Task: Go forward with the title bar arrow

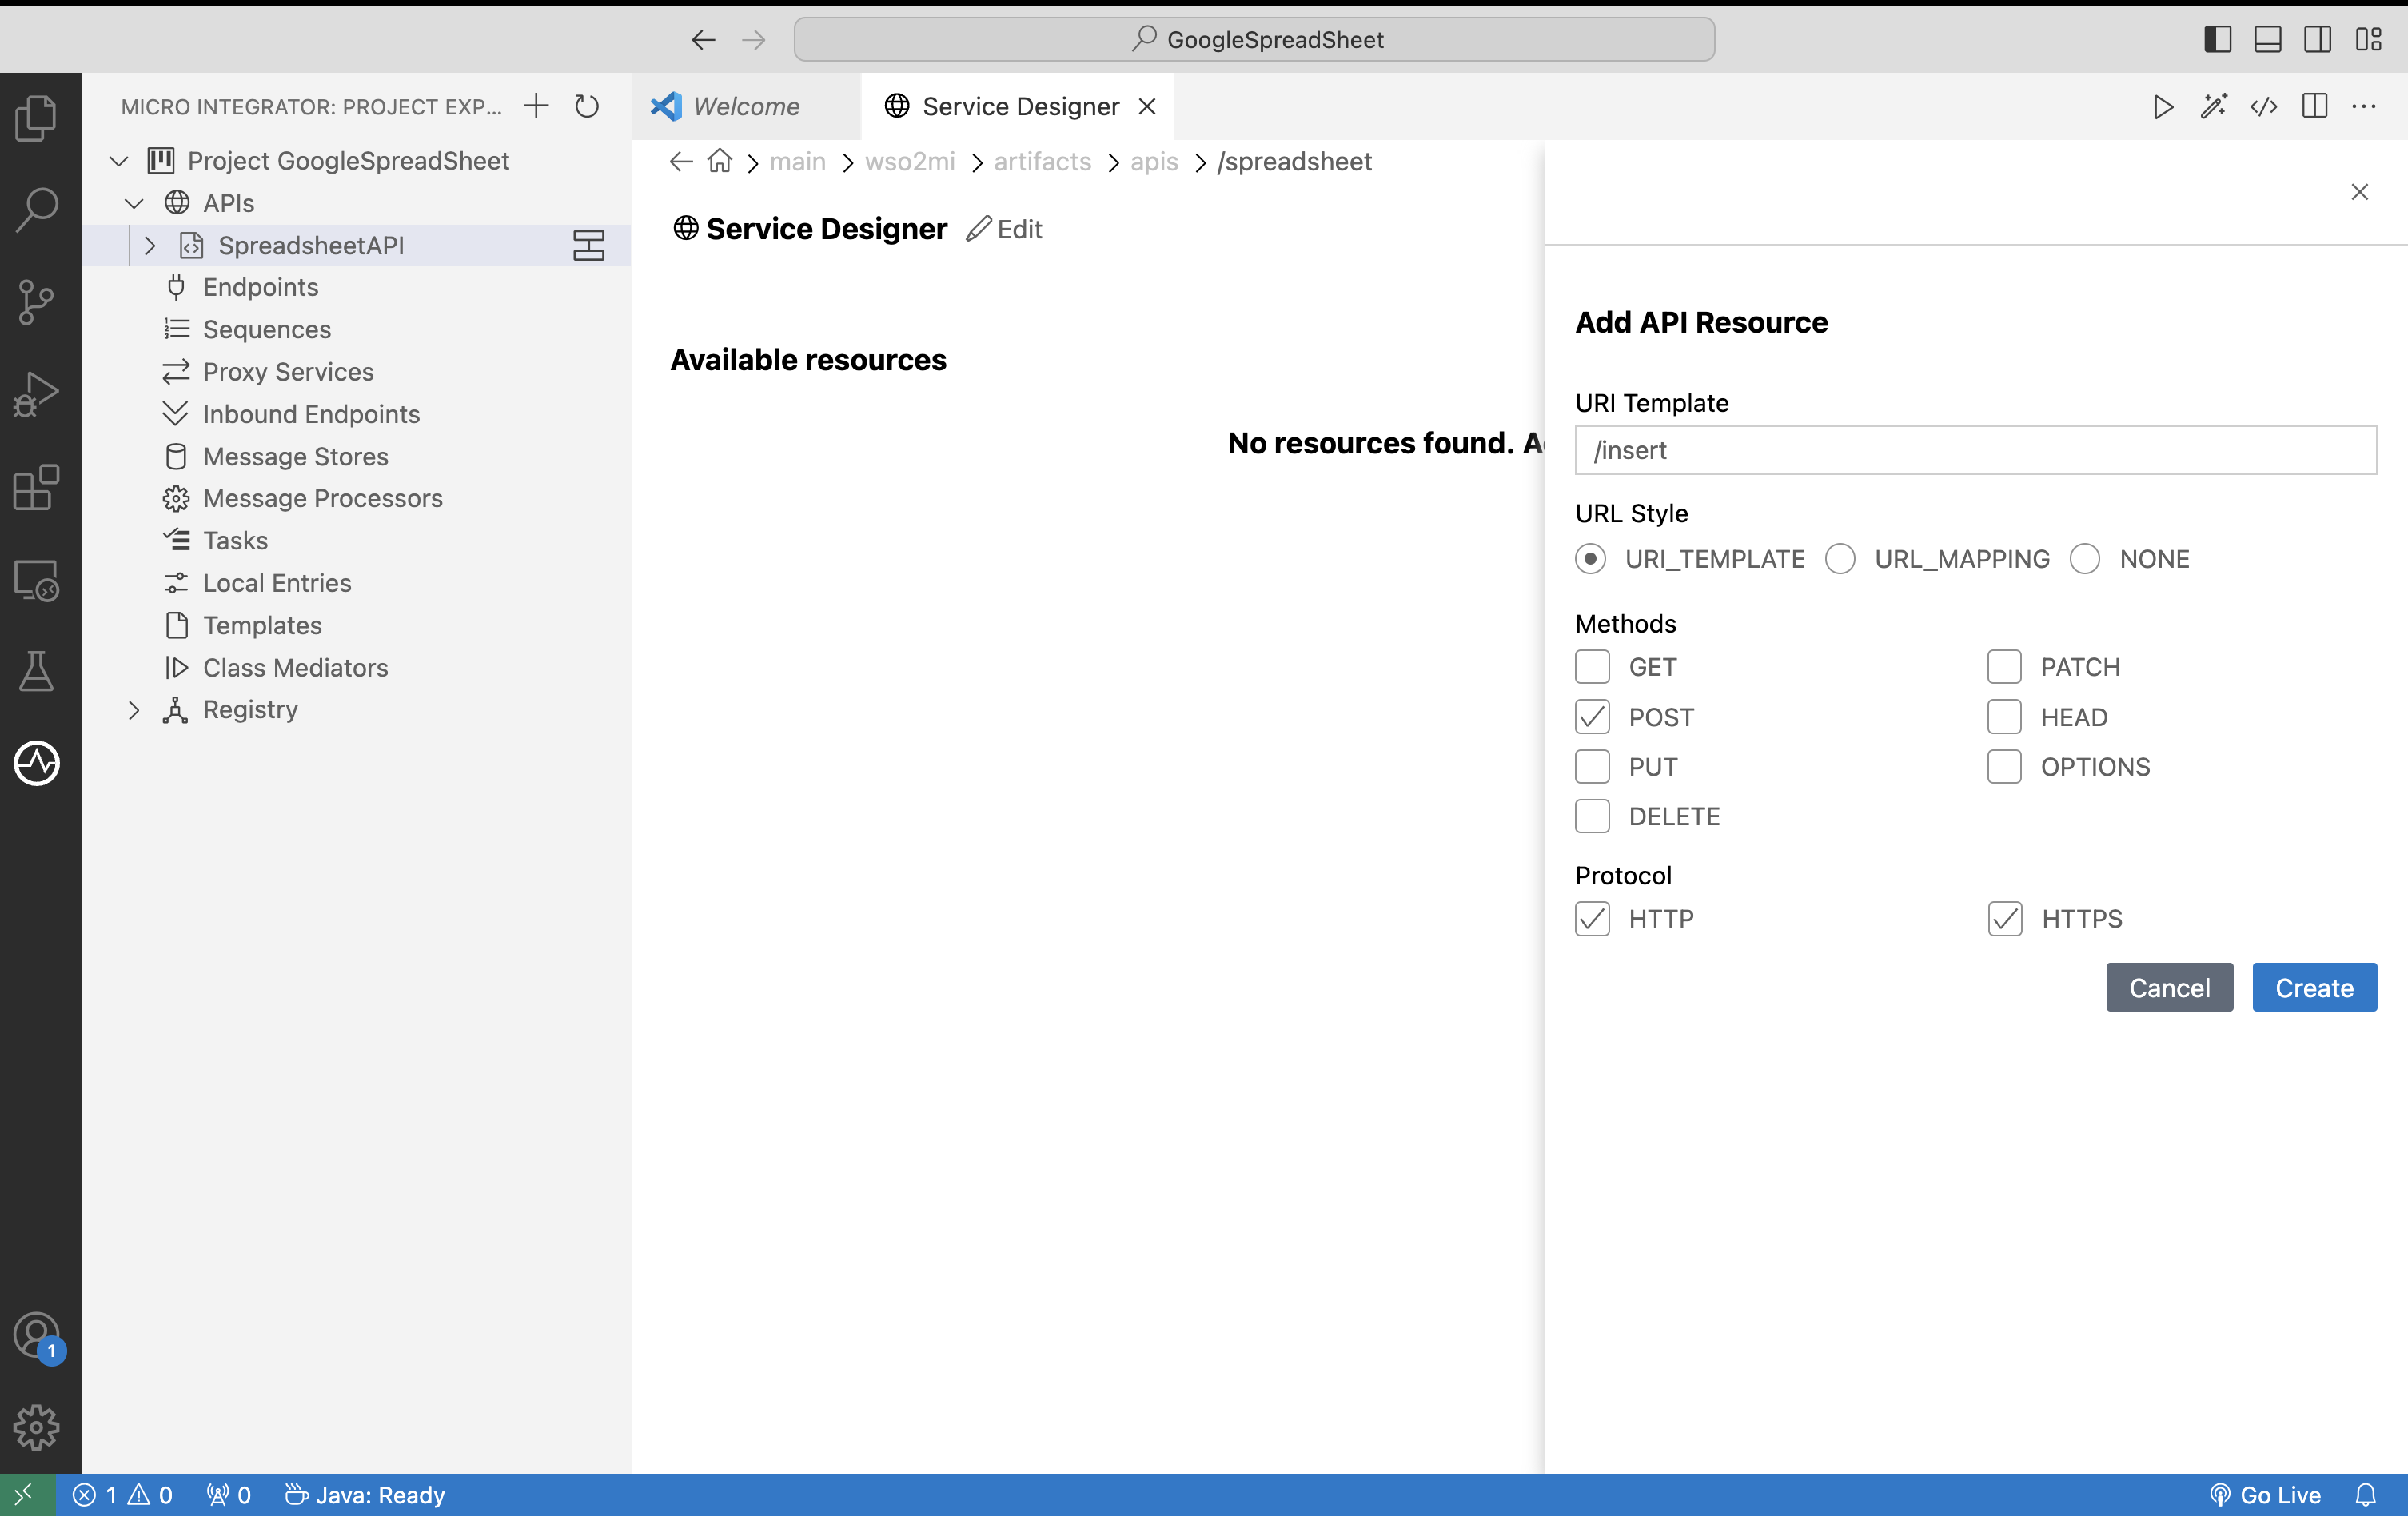Action: point(754,39)
